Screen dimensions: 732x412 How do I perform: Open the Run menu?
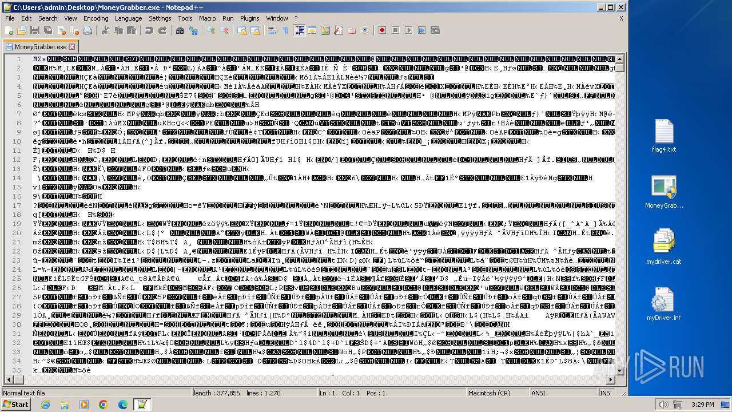(228, 18)
